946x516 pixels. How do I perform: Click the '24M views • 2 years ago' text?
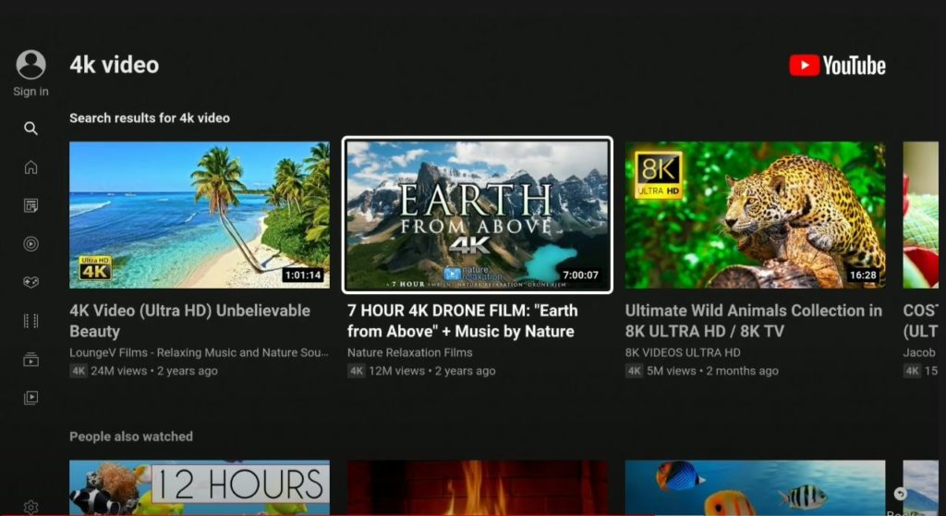(154, 371)
